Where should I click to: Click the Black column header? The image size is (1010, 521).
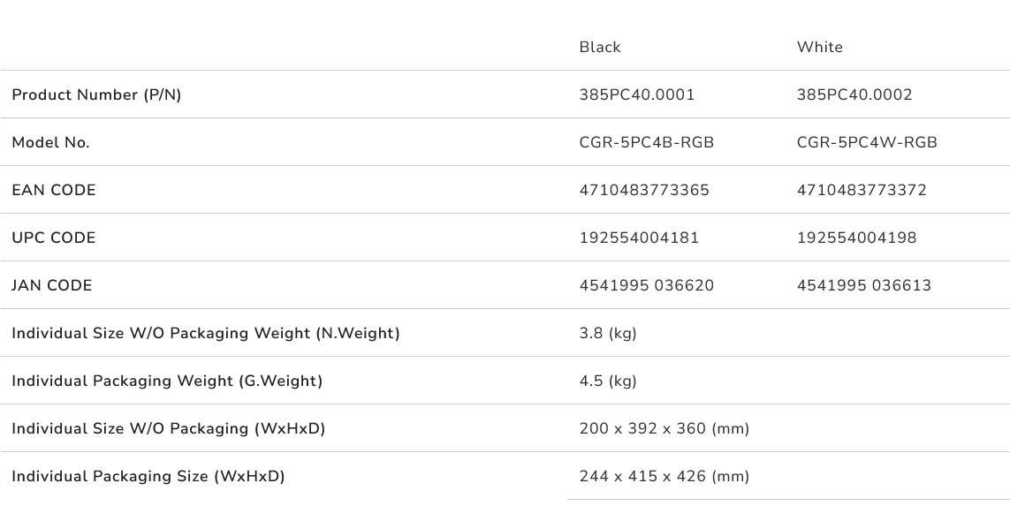coord(600,48)
